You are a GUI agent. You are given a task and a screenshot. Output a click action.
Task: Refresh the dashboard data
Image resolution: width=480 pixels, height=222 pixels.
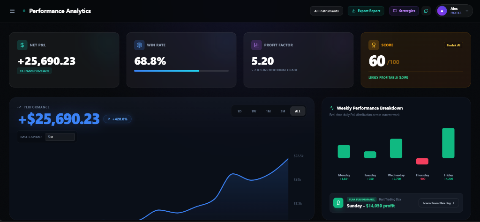(426, 11)
